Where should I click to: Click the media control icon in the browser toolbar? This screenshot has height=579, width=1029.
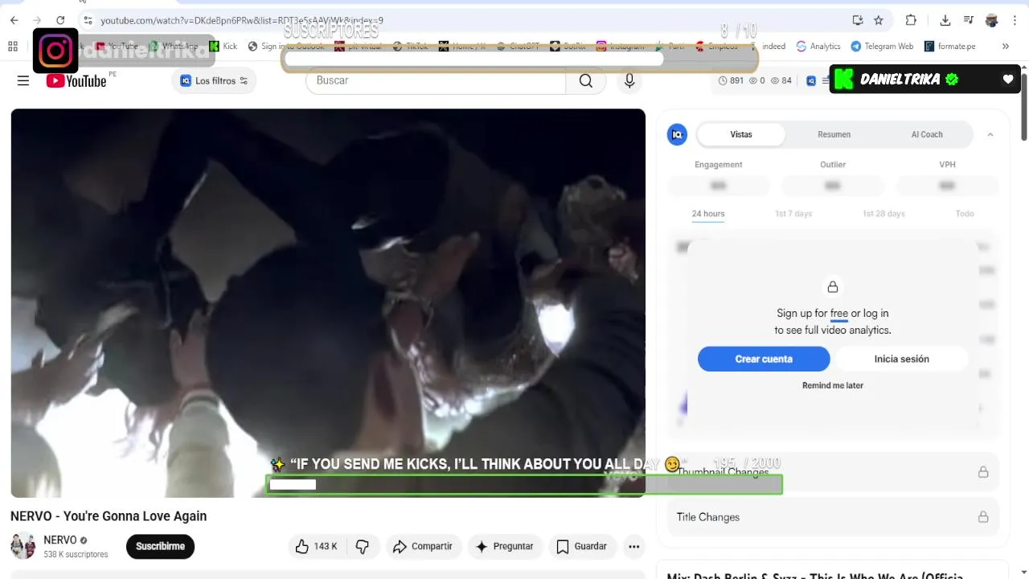click(x=968, y=20)
